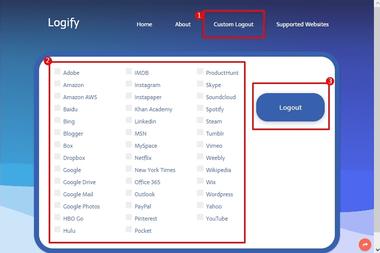Viewport: 380px width, 253px height.
Task: Click the Dropbox label text
Action: point(74,158)
